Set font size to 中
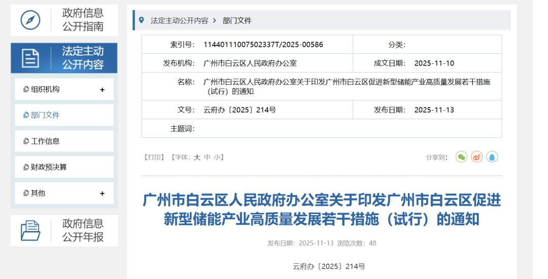 (207, 157)
